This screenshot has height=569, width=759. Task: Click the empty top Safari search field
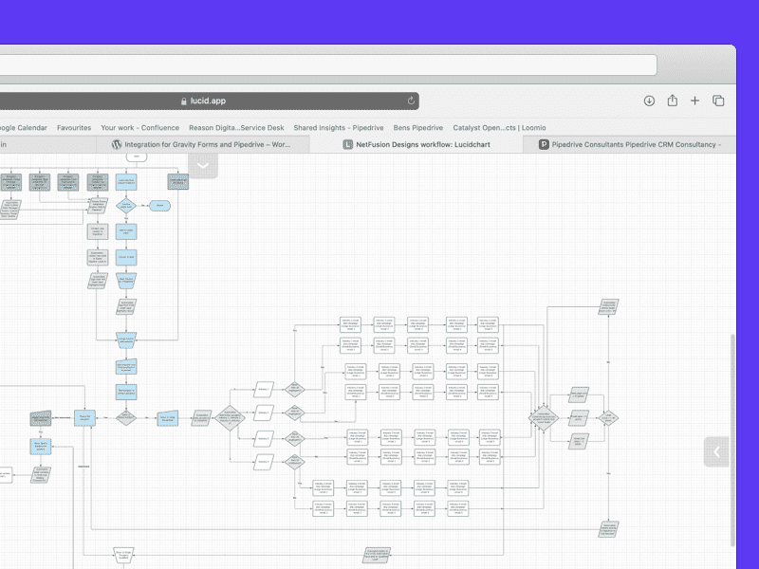click(328, 64)
